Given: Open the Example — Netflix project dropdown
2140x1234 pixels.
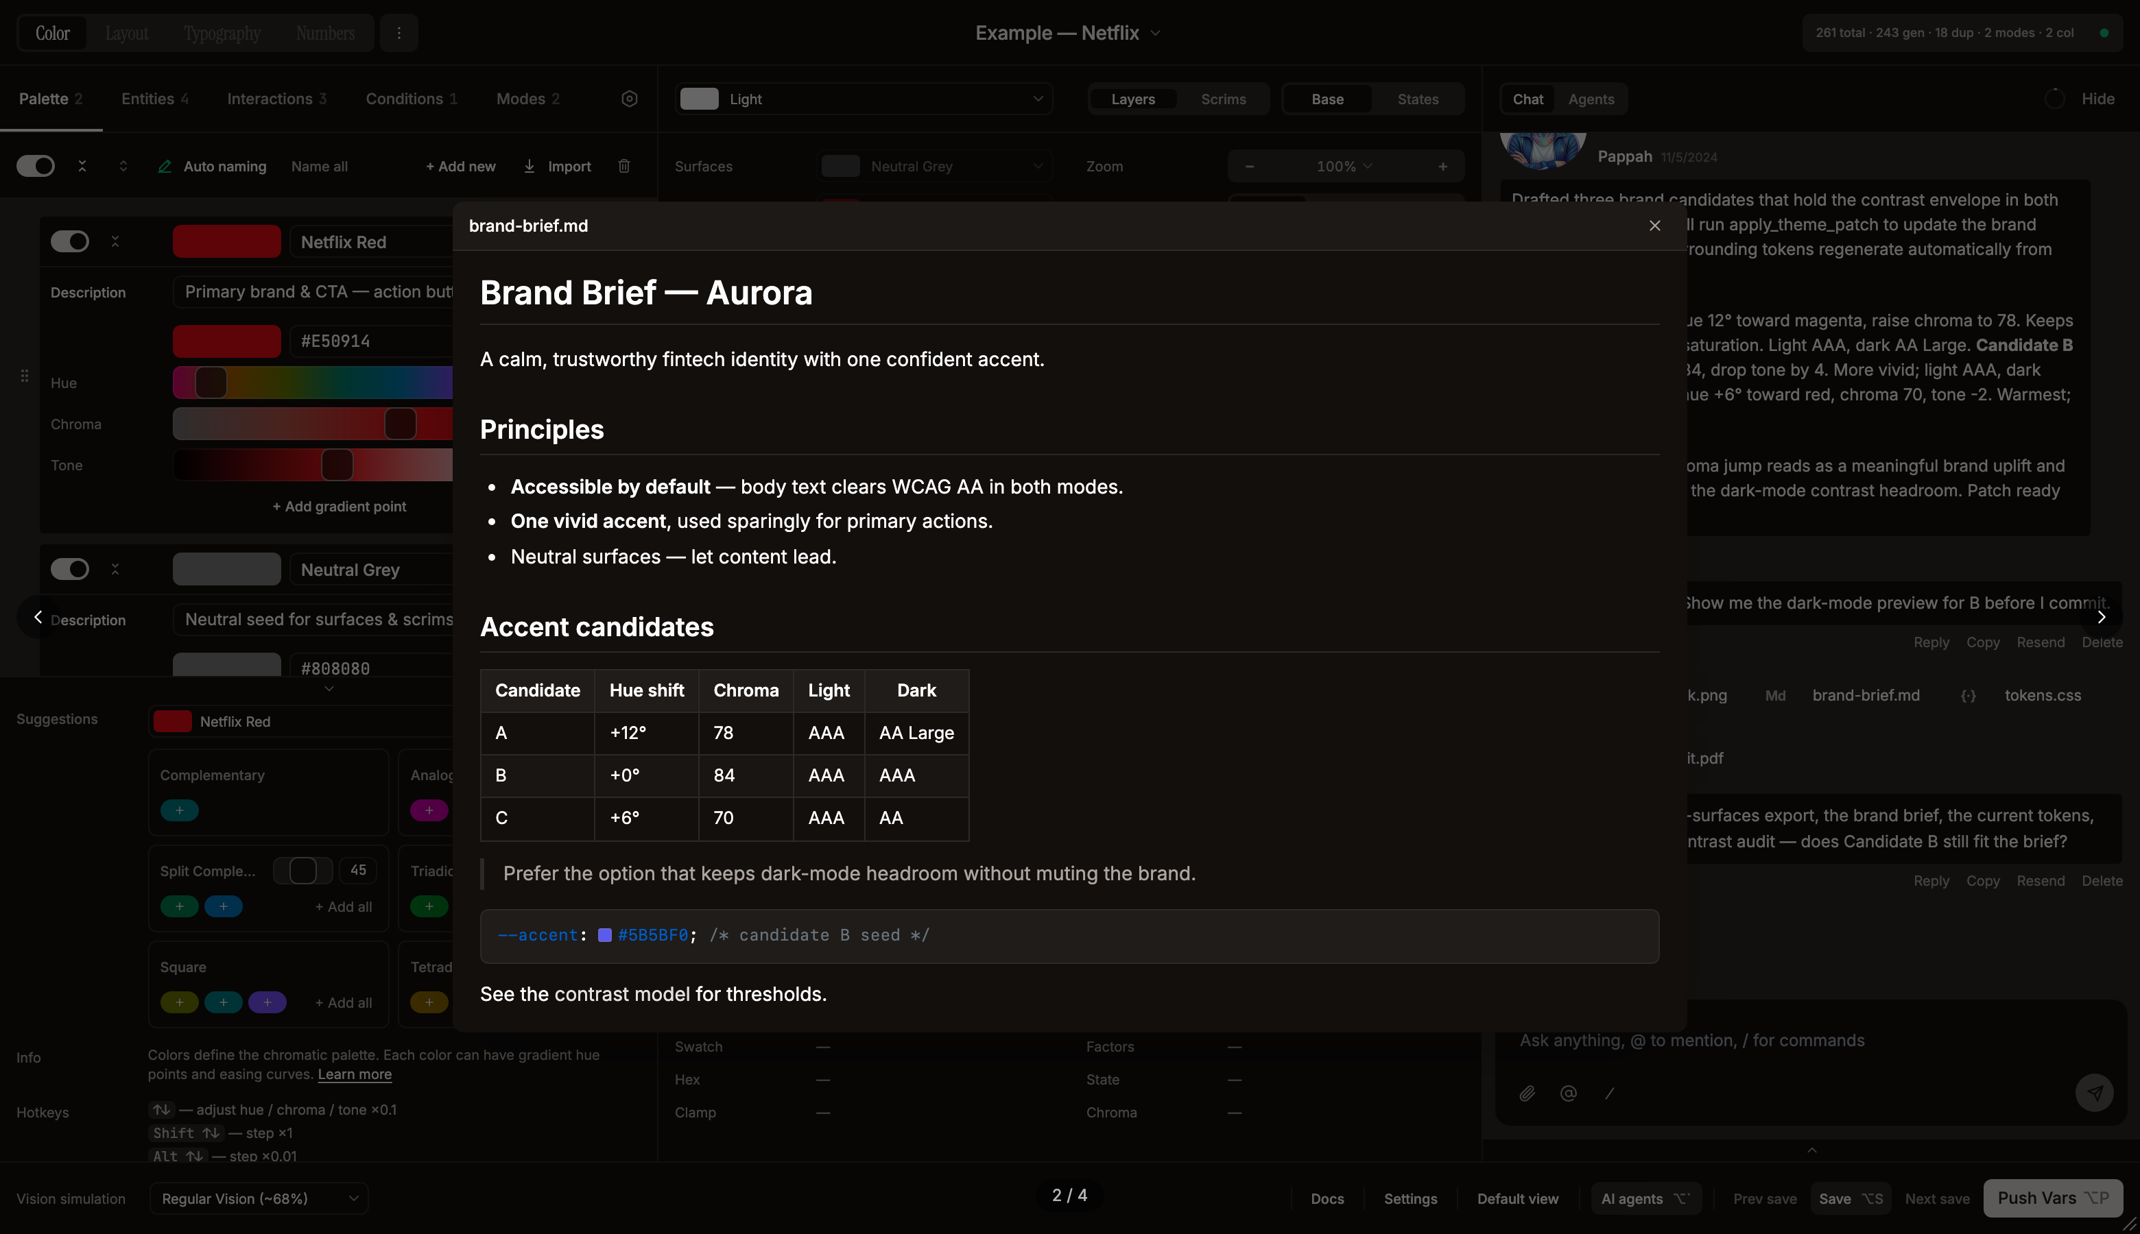Looking at the screenshot, I should 1067,33.
